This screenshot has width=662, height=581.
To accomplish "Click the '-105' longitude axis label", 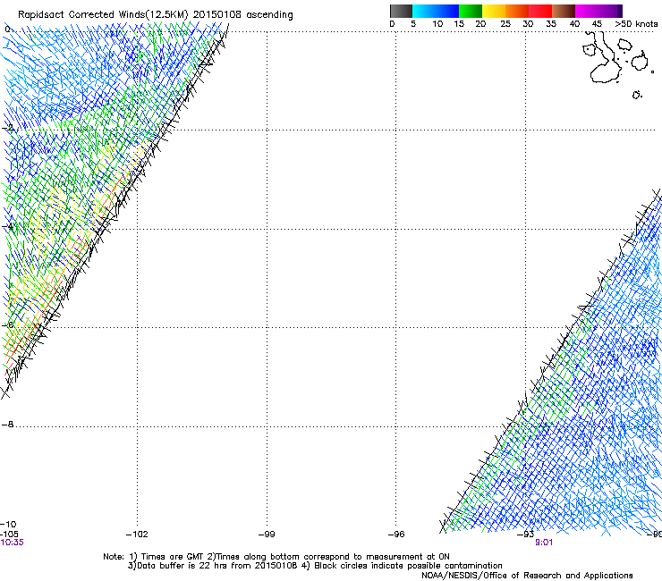I will coord(9,534).
